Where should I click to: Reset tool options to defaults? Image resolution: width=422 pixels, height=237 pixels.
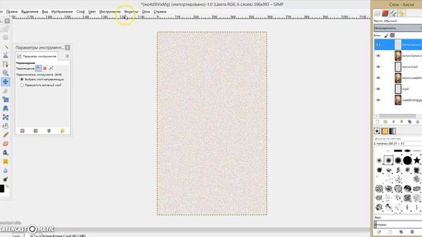pos(63,131)
